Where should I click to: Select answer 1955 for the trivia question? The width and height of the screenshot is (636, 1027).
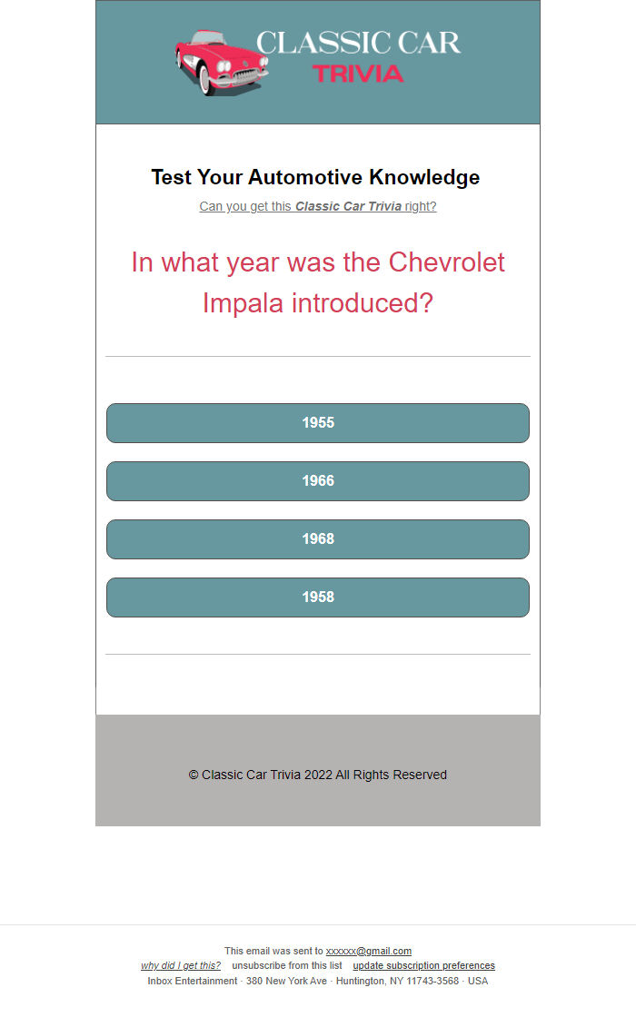coord(317,422)
